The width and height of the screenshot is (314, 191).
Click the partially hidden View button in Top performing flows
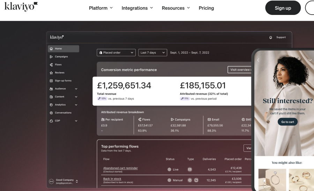tap(247, 148)
